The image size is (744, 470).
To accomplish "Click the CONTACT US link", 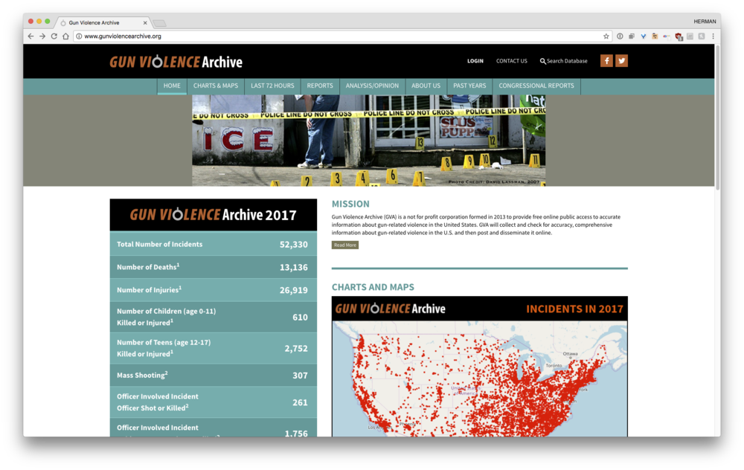I will point(512,61).
